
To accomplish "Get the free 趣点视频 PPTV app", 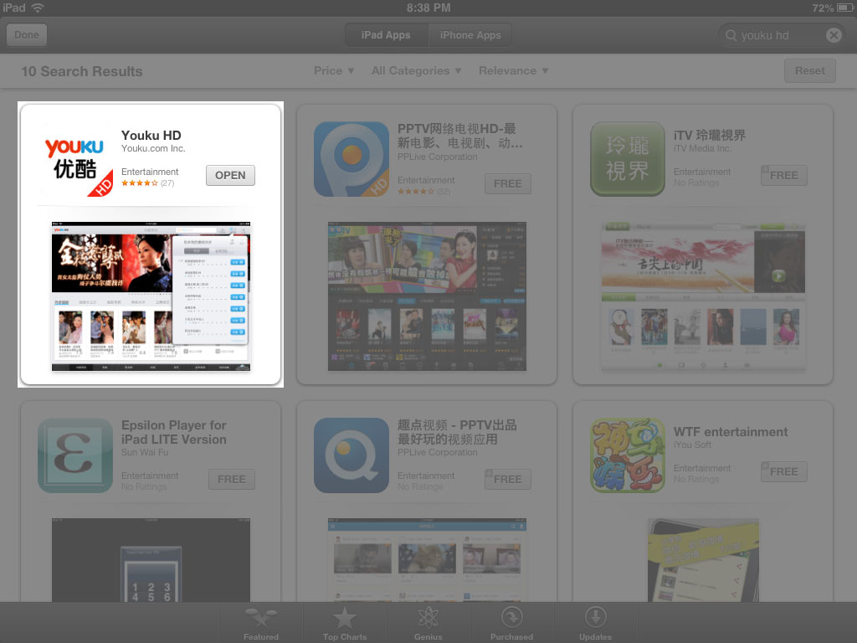I will point(508,480).
